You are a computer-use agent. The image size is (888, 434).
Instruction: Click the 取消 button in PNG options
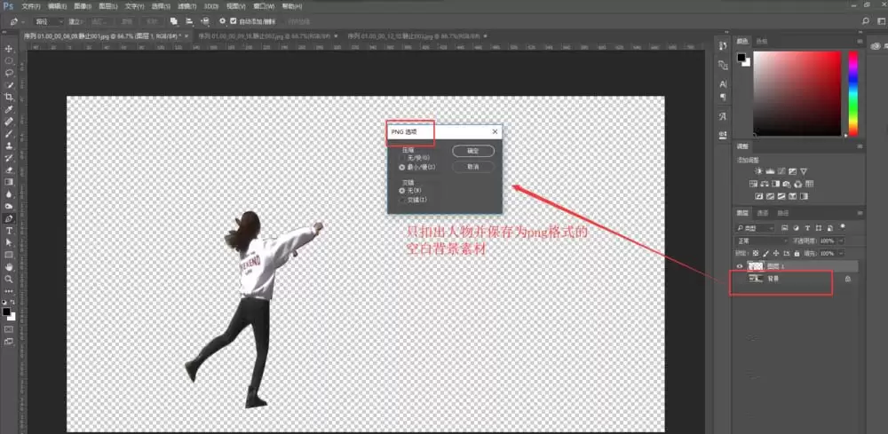pos(472,167)
